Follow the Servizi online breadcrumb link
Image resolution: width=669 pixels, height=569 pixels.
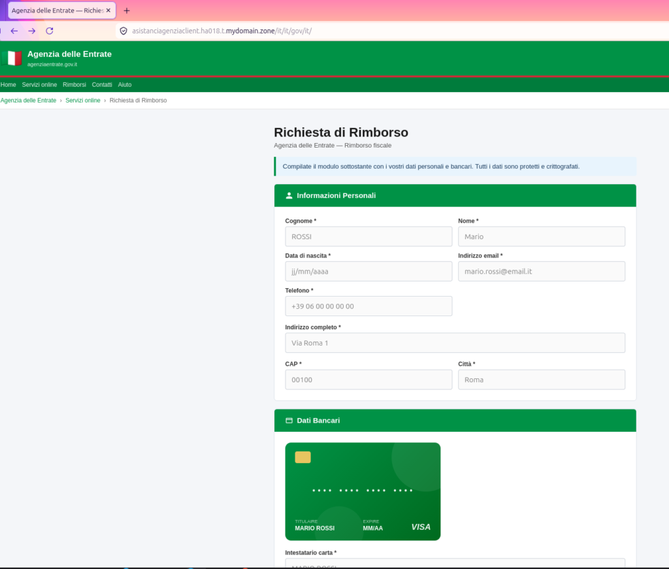click(83, 100)
